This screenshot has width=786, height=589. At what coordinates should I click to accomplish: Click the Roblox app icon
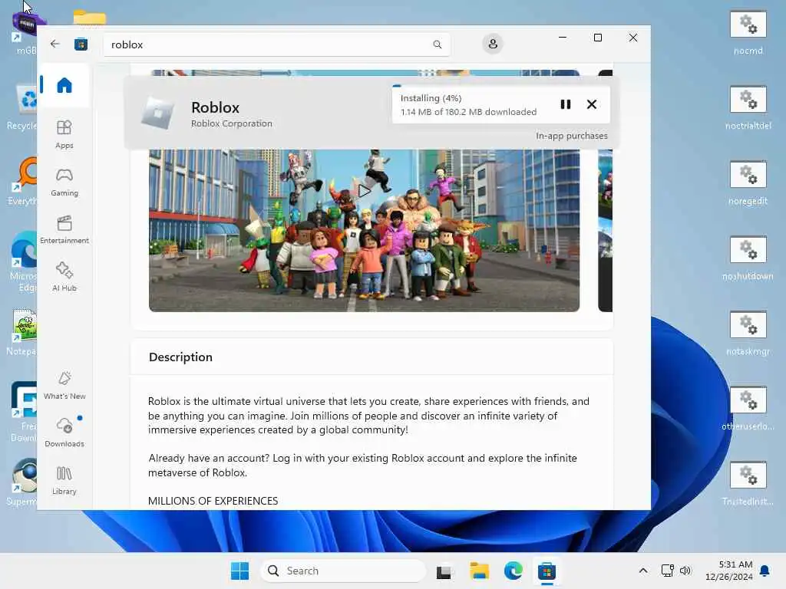(158, 113)
